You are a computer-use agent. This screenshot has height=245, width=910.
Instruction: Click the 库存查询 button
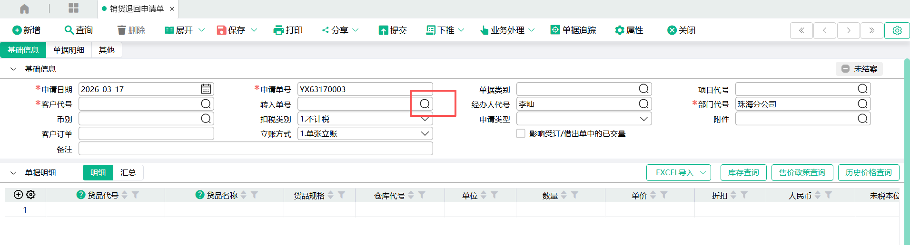click(x=743, y=173)
